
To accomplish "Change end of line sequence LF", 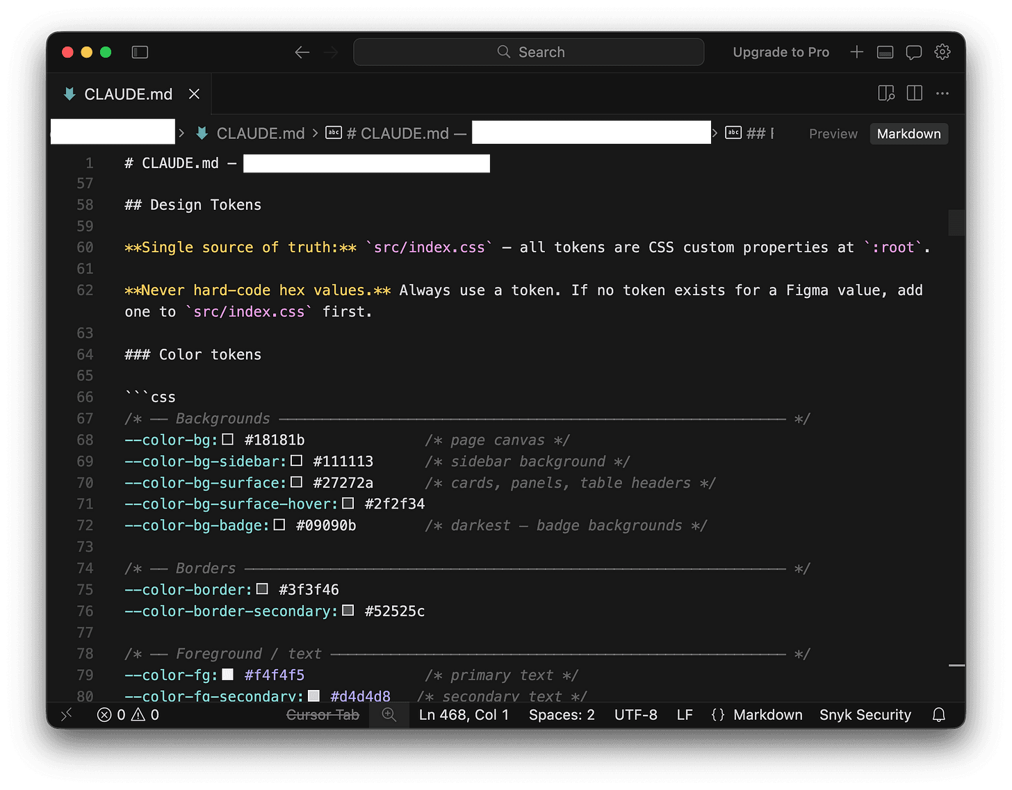I will coord(685,714).
